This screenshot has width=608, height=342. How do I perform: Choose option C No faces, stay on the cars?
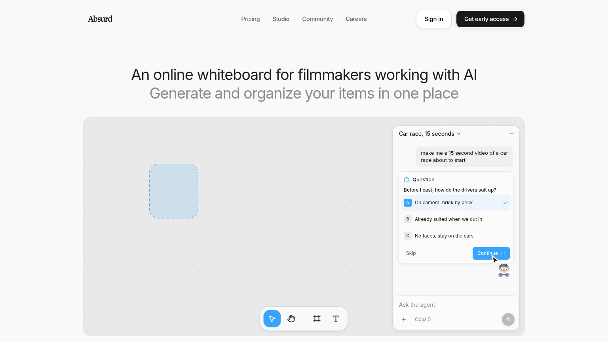click(x=456, y=236)
